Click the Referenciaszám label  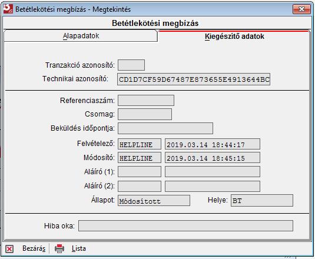click(x=87, y=101)
